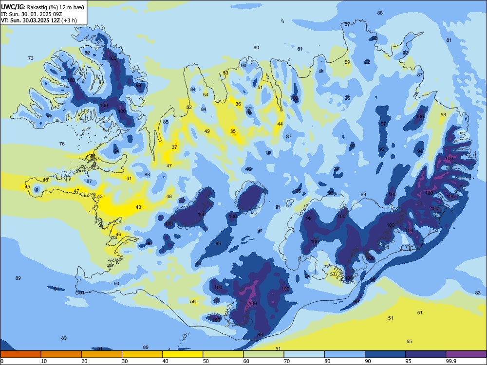The width and height of the screenshot is (487, 365).
Task: Click the 'VT: Sun. 30.03.2025 12Z (+3 h)' line
Action: click(x=39, y=21)
